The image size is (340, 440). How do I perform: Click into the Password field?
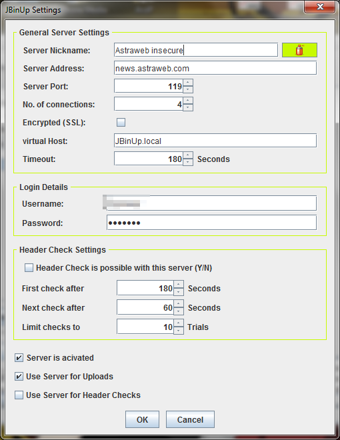(x=212, y=223)
